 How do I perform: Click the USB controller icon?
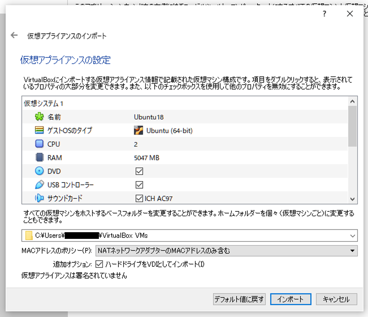click(x=39, y=185)
